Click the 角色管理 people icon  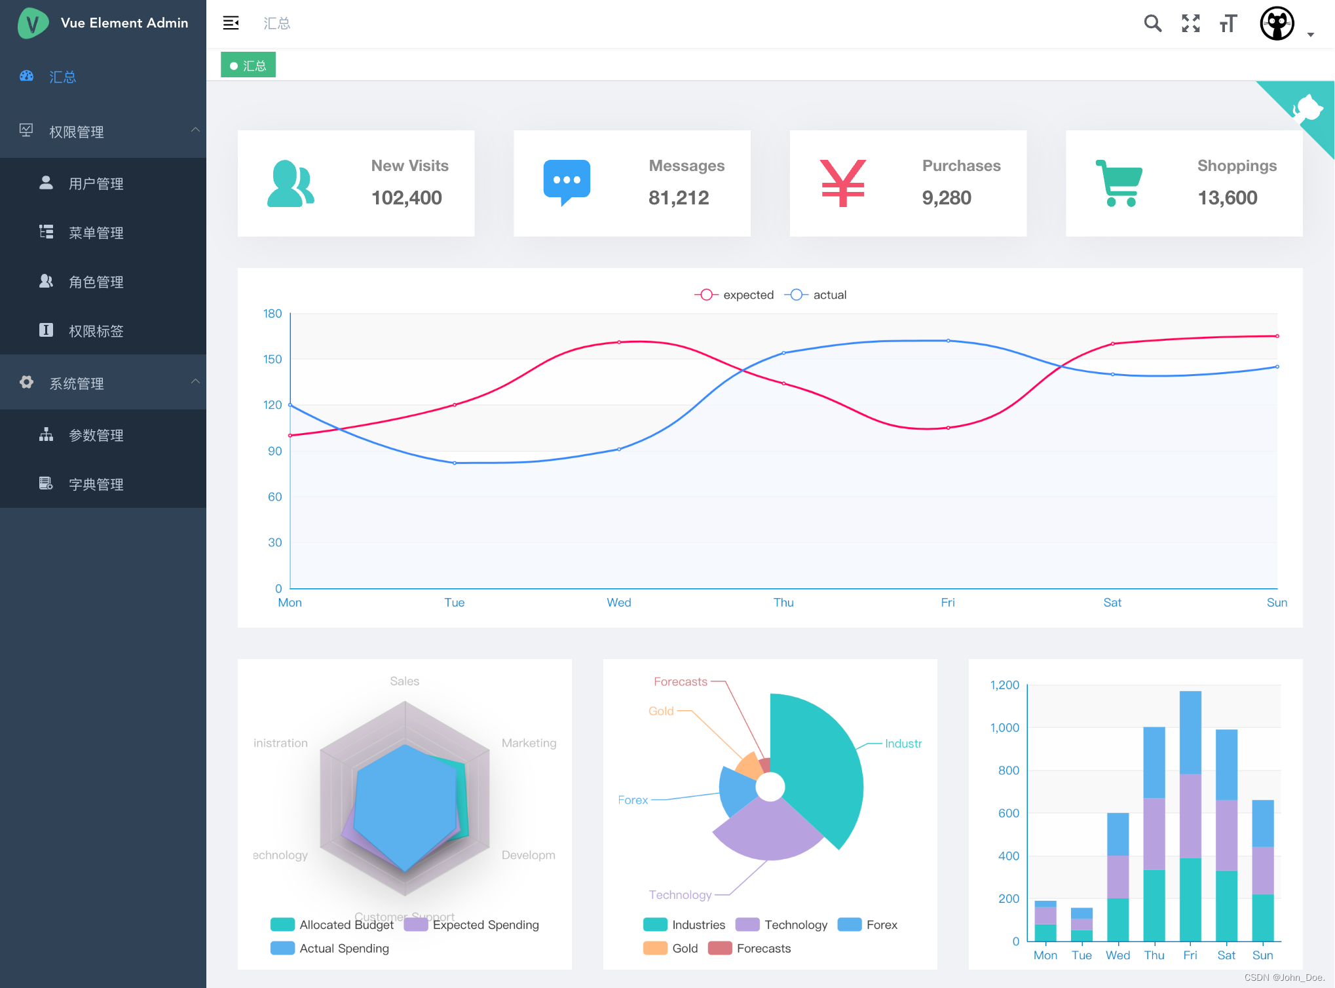tap(46, 281)
